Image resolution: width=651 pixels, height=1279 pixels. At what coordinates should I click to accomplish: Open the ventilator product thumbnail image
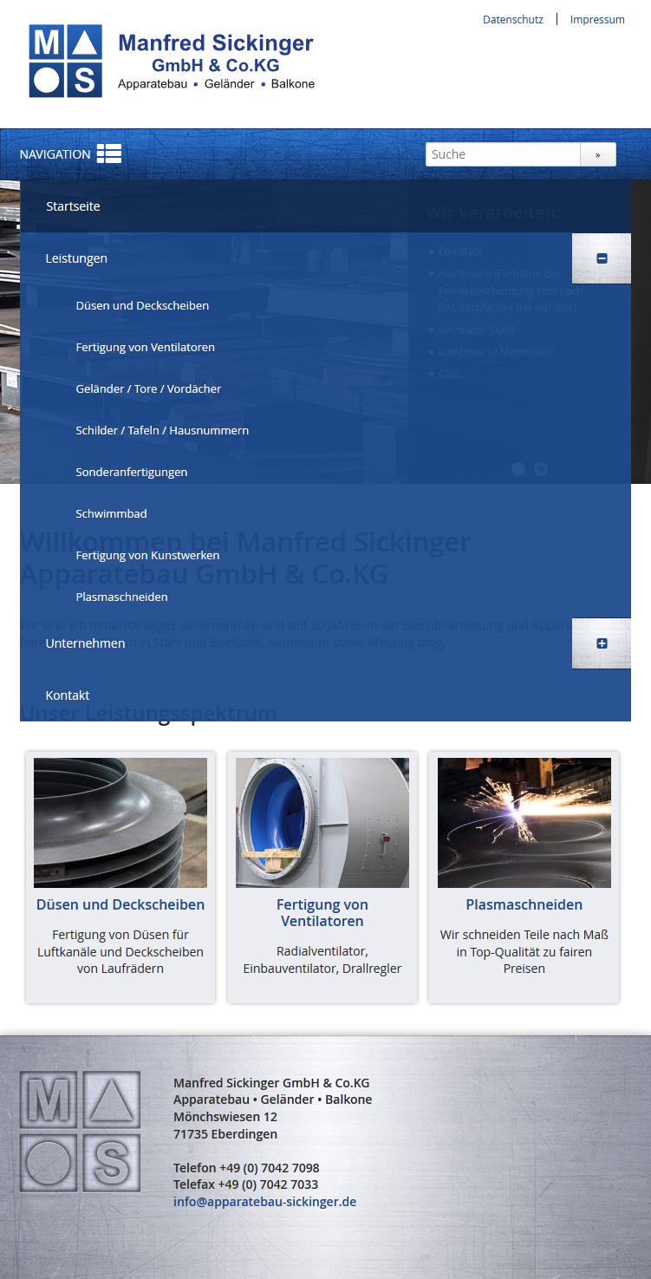pos(322,823)
